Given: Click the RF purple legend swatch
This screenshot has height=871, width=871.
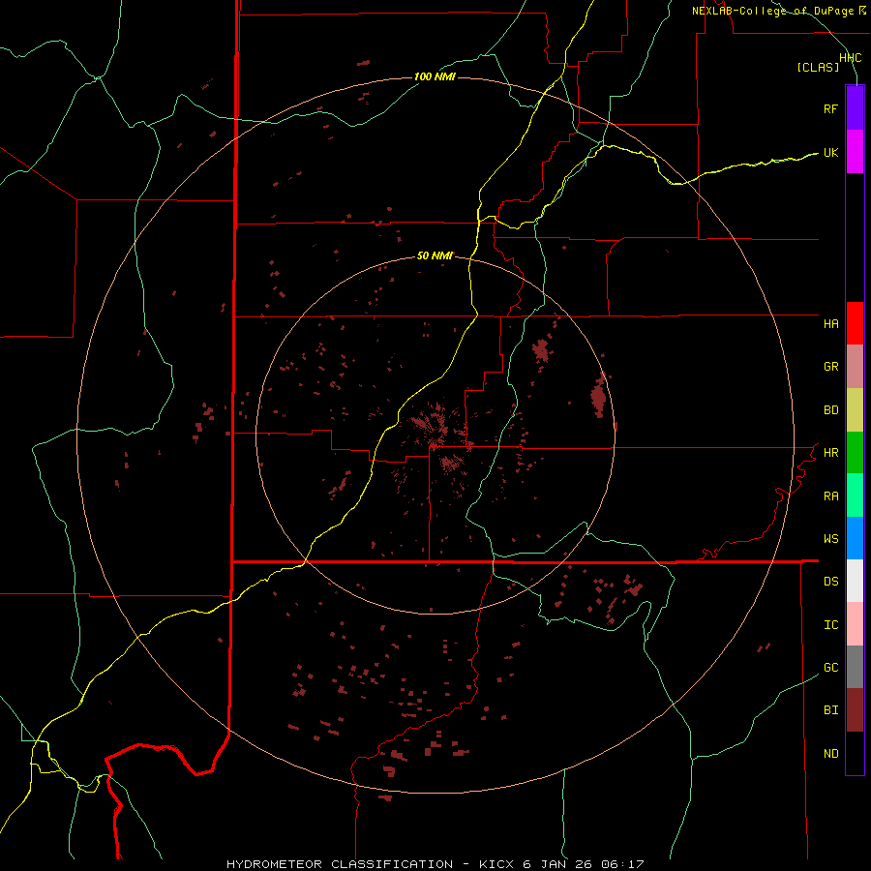Looking at the screenshot, I should pos(855,108).
